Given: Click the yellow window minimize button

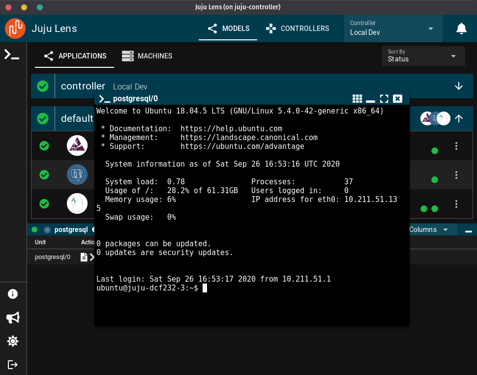Looking at the screenshot, I should point(24,7).
